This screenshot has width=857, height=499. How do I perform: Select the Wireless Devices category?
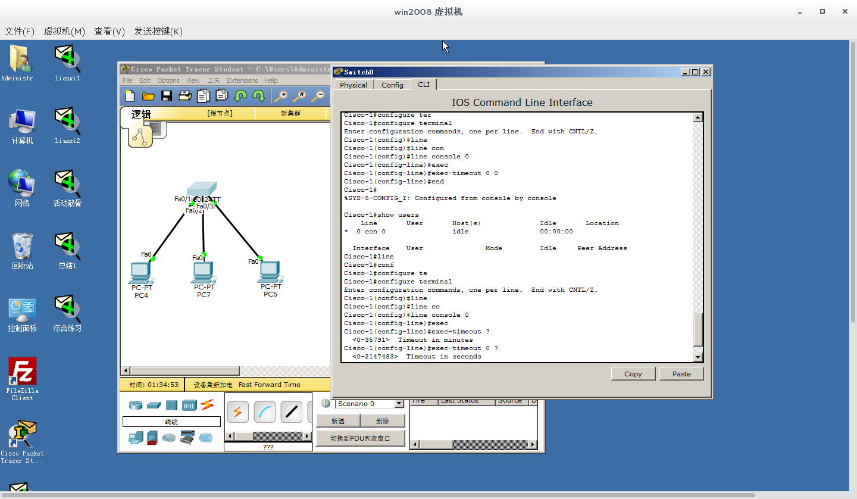tap(189, 406)
